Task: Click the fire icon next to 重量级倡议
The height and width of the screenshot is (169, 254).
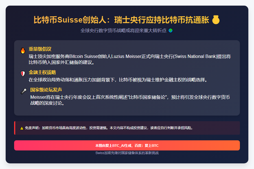Action: [x=23, y=51]
